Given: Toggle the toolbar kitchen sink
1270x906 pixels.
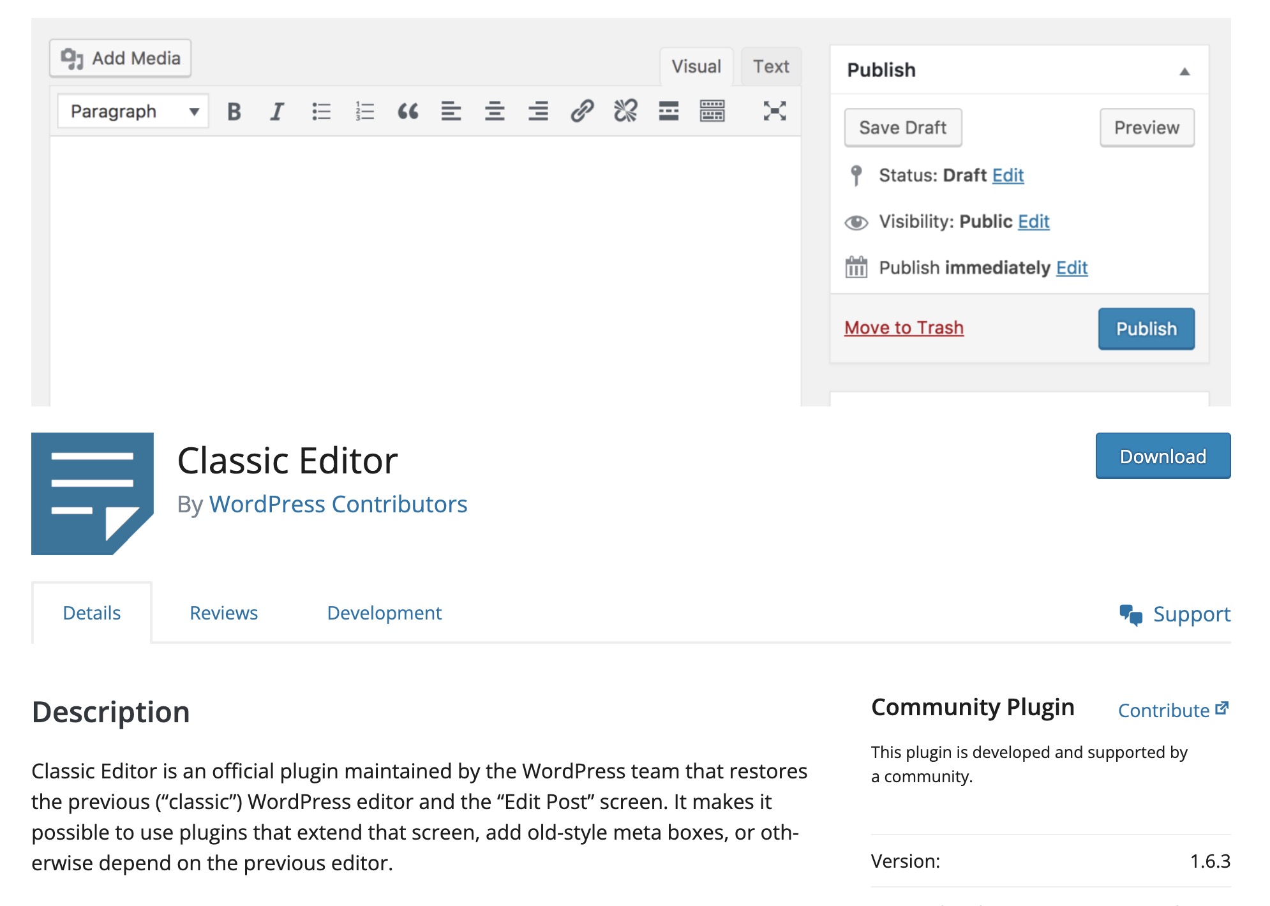Looking at the screenshot, I should click(712, 111).
